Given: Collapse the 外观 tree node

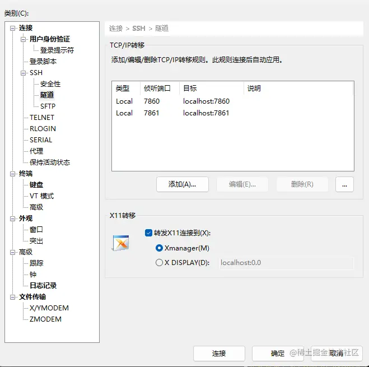Looking at the screenshot, I should click(12, 219).
